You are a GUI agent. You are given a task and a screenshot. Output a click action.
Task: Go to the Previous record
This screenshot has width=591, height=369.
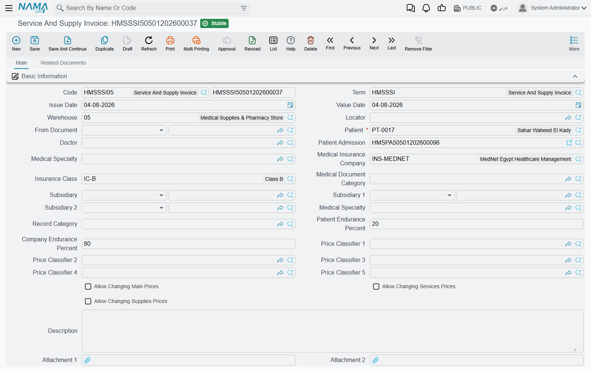point(352,43)
